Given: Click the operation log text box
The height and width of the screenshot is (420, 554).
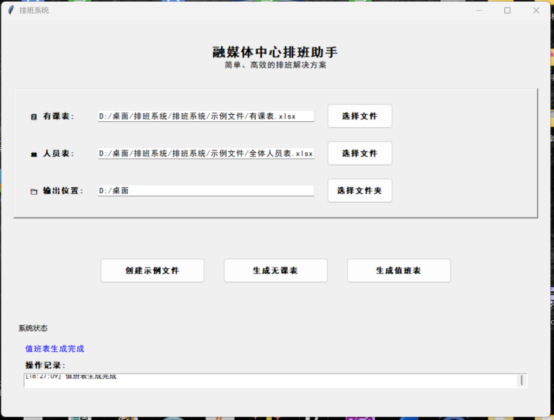Looking at the screenshot, I should tap(271, 380).
